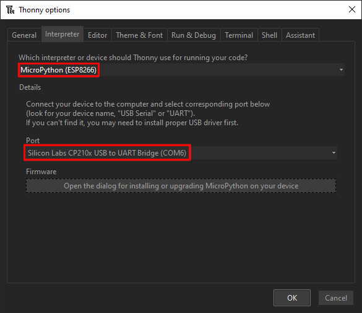Open the MicroPython (ESP8266) interpreter combo box
Viewport: 362px width, 313px height.
tap(181, 70)
